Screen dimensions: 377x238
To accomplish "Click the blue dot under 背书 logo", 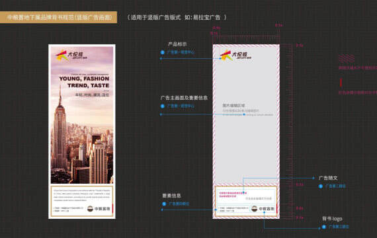I will tap(324, 227).
